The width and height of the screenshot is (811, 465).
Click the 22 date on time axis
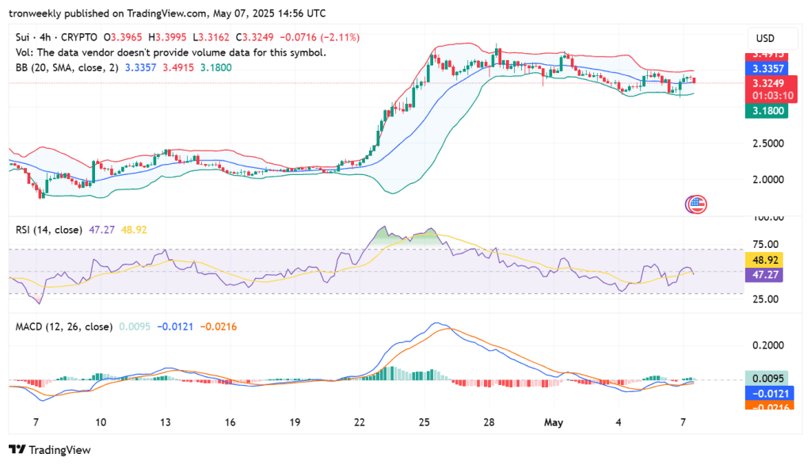[x=360, y=422]
